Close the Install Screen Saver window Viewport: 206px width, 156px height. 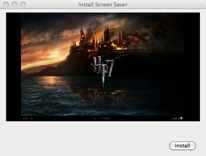pos(6,4)
